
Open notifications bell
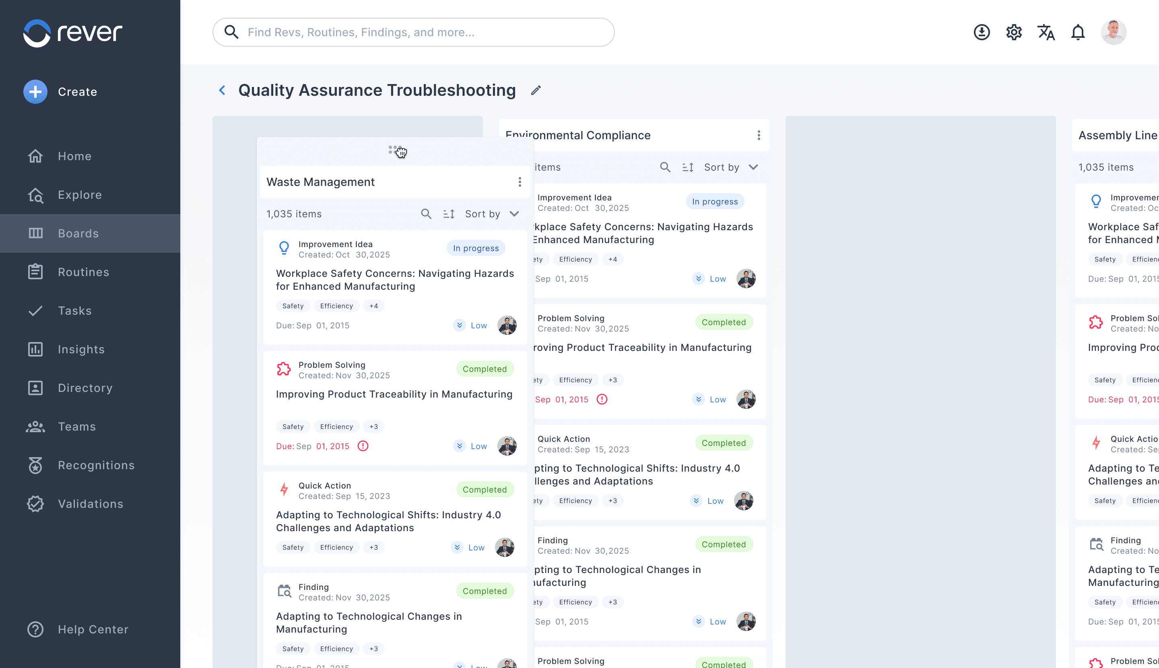point(1078,32)
